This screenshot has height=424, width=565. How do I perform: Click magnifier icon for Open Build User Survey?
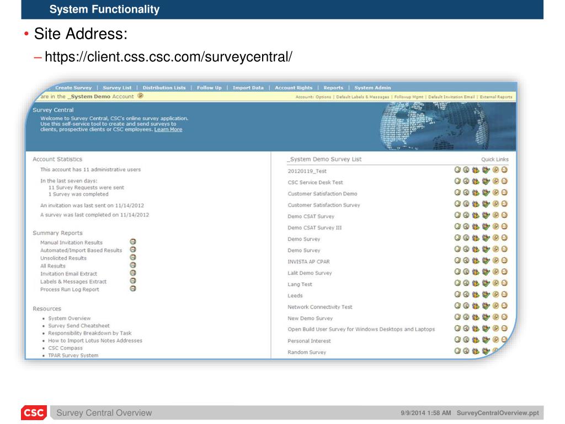pos(466,328)
